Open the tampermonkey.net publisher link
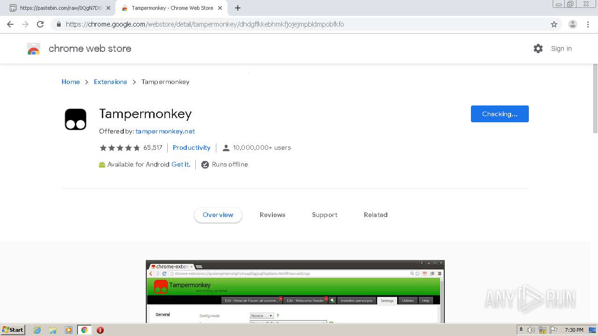The width and height of the screenshot is (598, 336). [x=165, y=131]
